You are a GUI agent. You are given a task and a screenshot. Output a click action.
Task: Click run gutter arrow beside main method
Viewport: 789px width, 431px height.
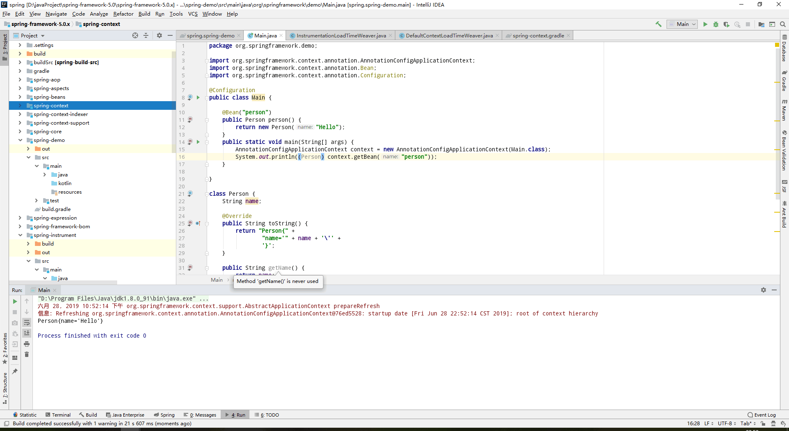click(198, 142)
